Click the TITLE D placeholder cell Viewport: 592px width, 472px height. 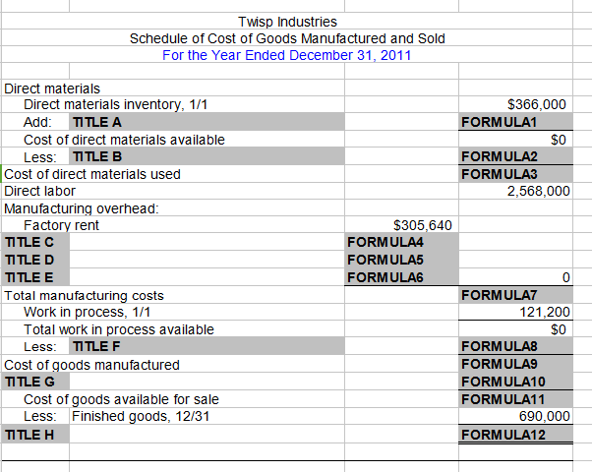tap(35, 260)
